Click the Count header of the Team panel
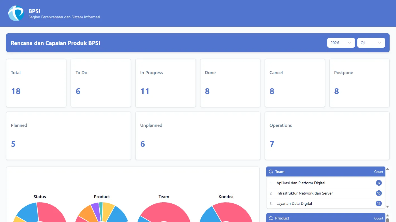The image size is (396, 222). click(378, 171)
